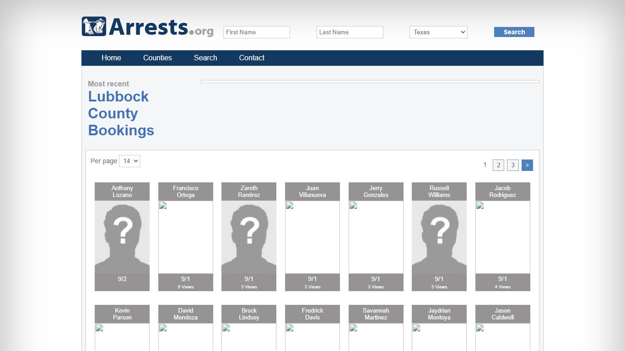The width and height of the screenshot is (625, 351).
Task: Click David Mendoza's broken image icon
Action: point(163,328)
